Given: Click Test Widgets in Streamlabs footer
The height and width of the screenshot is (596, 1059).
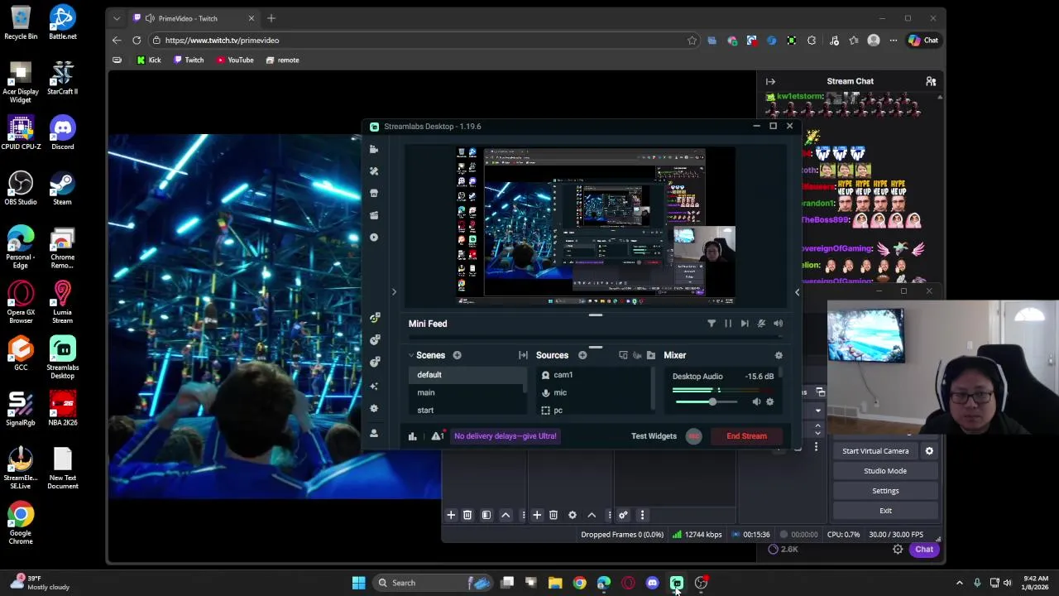Looking at the screenshot, I should tap(654, 436).
